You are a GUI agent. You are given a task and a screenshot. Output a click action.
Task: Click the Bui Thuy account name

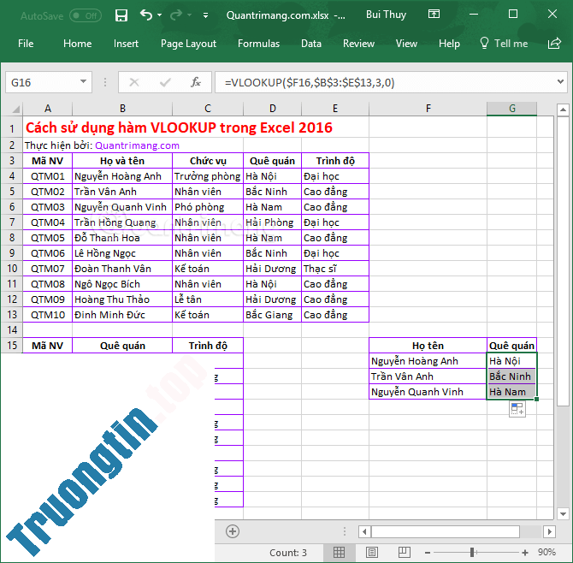387,15
